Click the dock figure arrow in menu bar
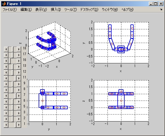The height and width of the screenshot is (136, 165). tap(161, 10)
